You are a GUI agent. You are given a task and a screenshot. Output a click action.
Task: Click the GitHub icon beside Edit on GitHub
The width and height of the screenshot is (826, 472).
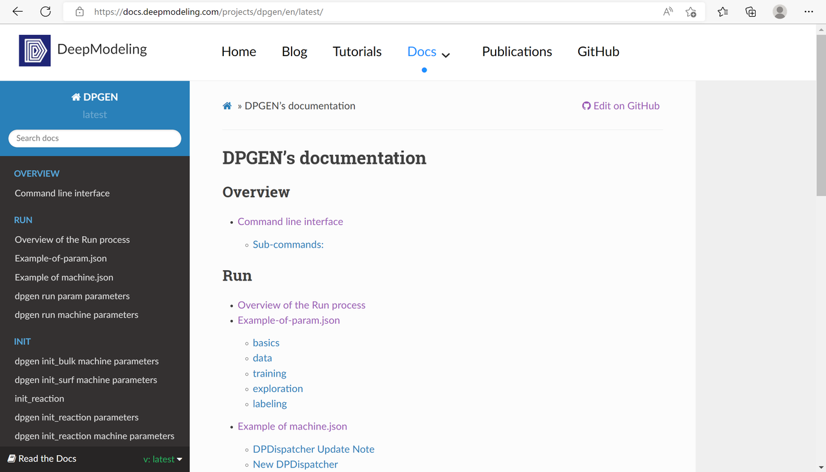(587, 106)
